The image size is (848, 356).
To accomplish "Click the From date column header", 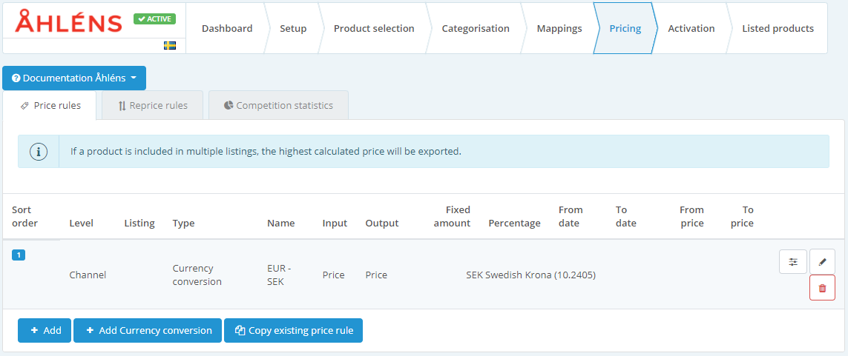I will [x=571, y=216].
